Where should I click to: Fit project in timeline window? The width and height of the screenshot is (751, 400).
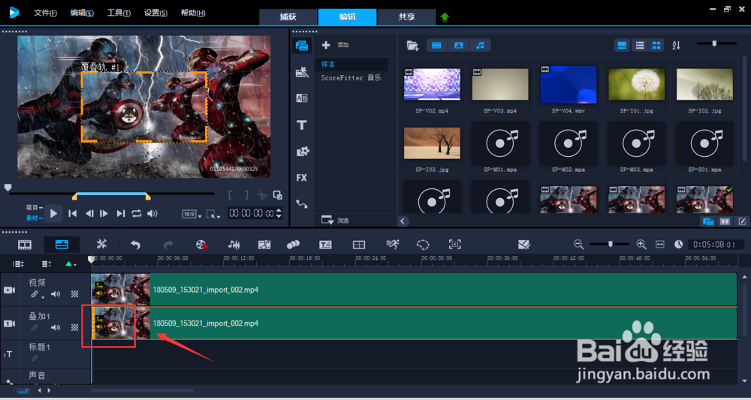click(660, 245)
